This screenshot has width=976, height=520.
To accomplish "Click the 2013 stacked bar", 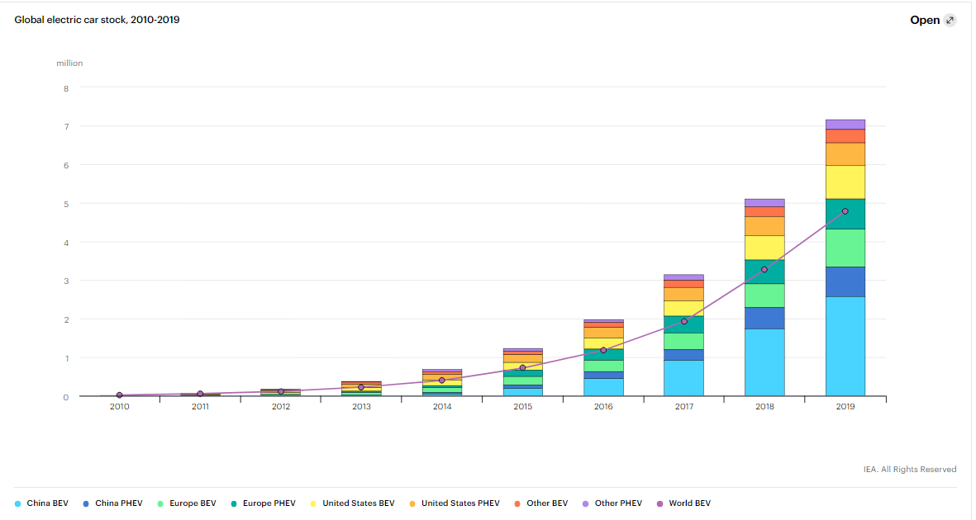I will (361, 389).
